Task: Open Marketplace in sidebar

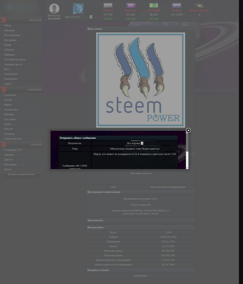Action: [x=11, y=79]
